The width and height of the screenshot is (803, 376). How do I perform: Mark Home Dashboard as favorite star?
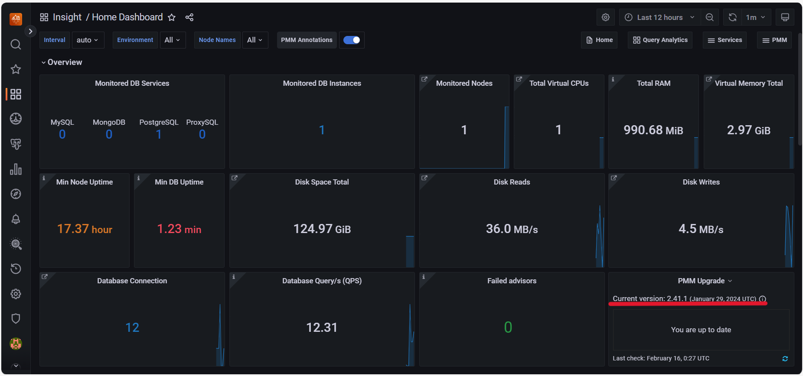(x=172, y=17)
